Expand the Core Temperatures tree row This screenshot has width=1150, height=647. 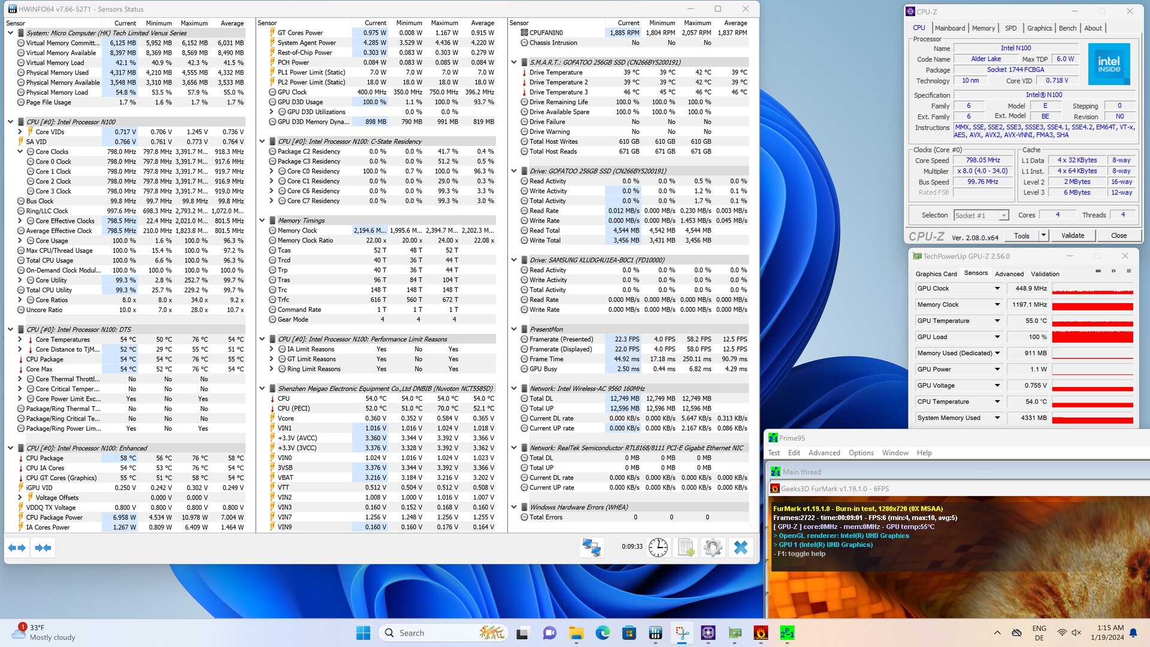[x=20, y=340]
